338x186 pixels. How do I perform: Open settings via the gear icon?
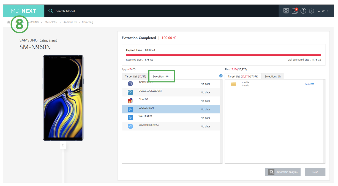pos(311,11)
